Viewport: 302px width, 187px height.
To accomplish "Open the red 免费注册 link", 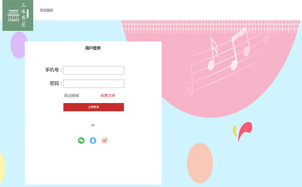I will (108, 96).
